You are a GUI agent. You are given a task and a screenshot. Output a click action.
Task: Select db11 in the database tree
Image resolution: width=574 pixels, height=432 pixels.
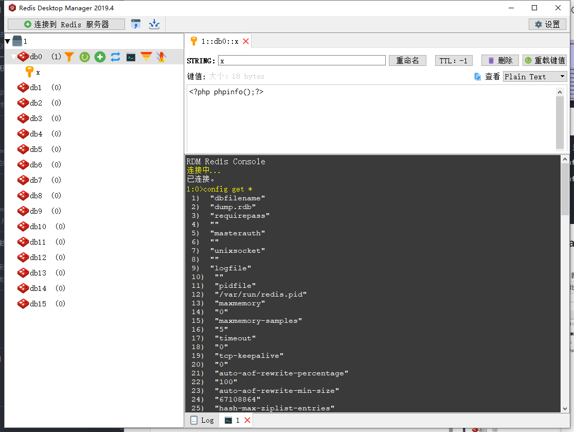pyautogui.click(x=38, y=242)
